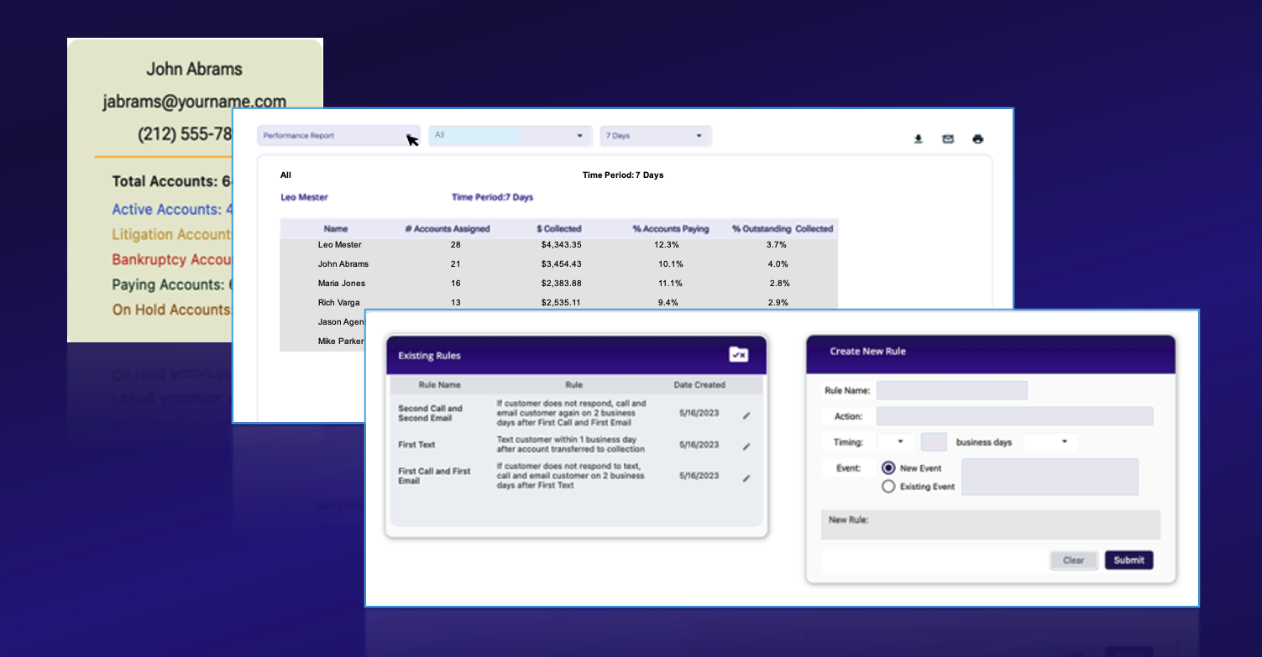Select the First Call and First Email rule name
Viewport: 1262px width, 657px height.
(435, 476)
